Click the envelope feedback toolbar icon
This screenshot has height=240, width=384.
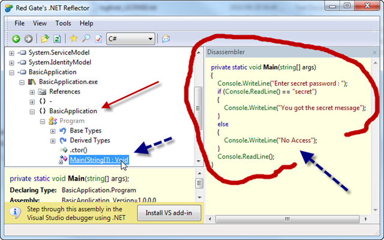pos(166,38)
